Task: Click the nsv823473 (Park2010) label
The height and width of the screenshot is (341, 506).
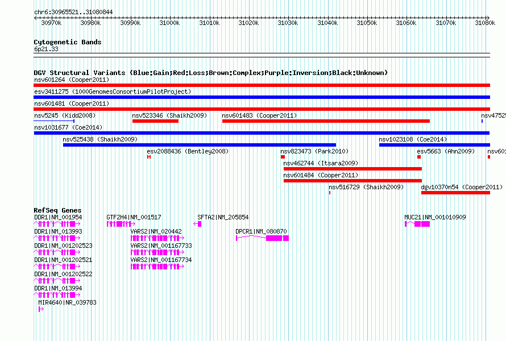Action: click(x=314, y=151)
